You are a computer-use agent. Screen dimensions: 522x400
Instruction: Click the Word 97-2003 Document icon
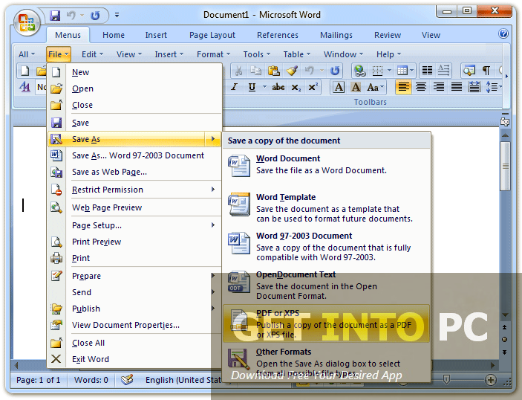point(238,242)
